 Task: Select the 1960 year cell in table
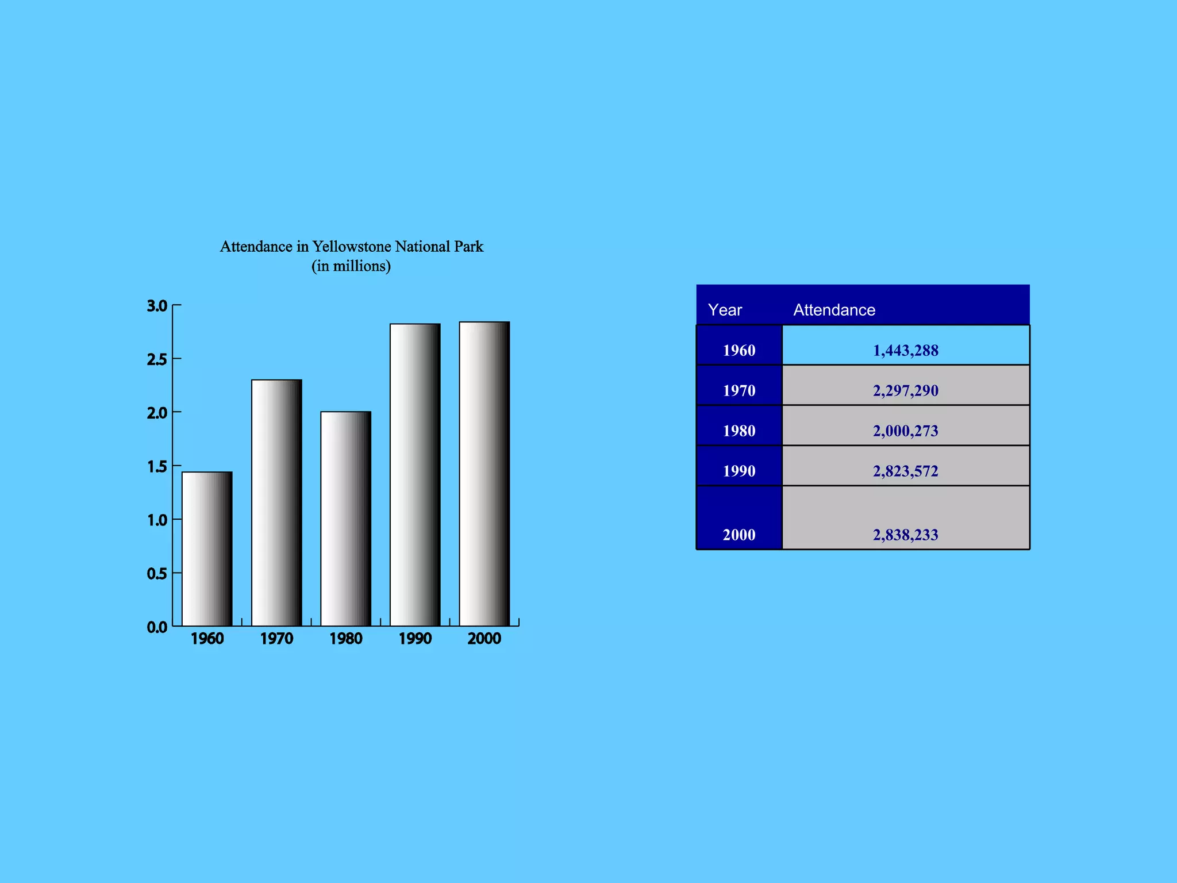pyautogui.click(x=739, y=350)
